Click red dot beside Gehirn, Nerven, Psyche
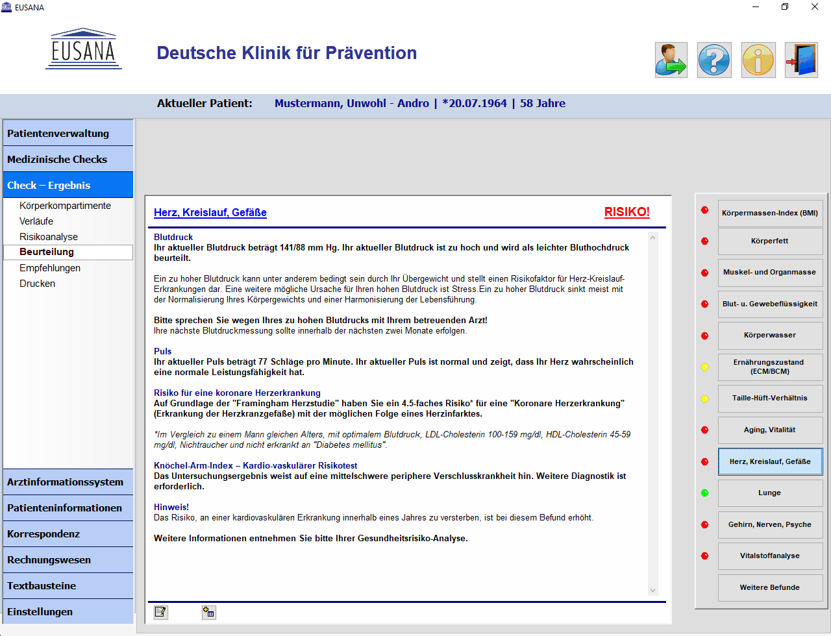The height and width of the screenshot is (636, 831). [704, 524]
